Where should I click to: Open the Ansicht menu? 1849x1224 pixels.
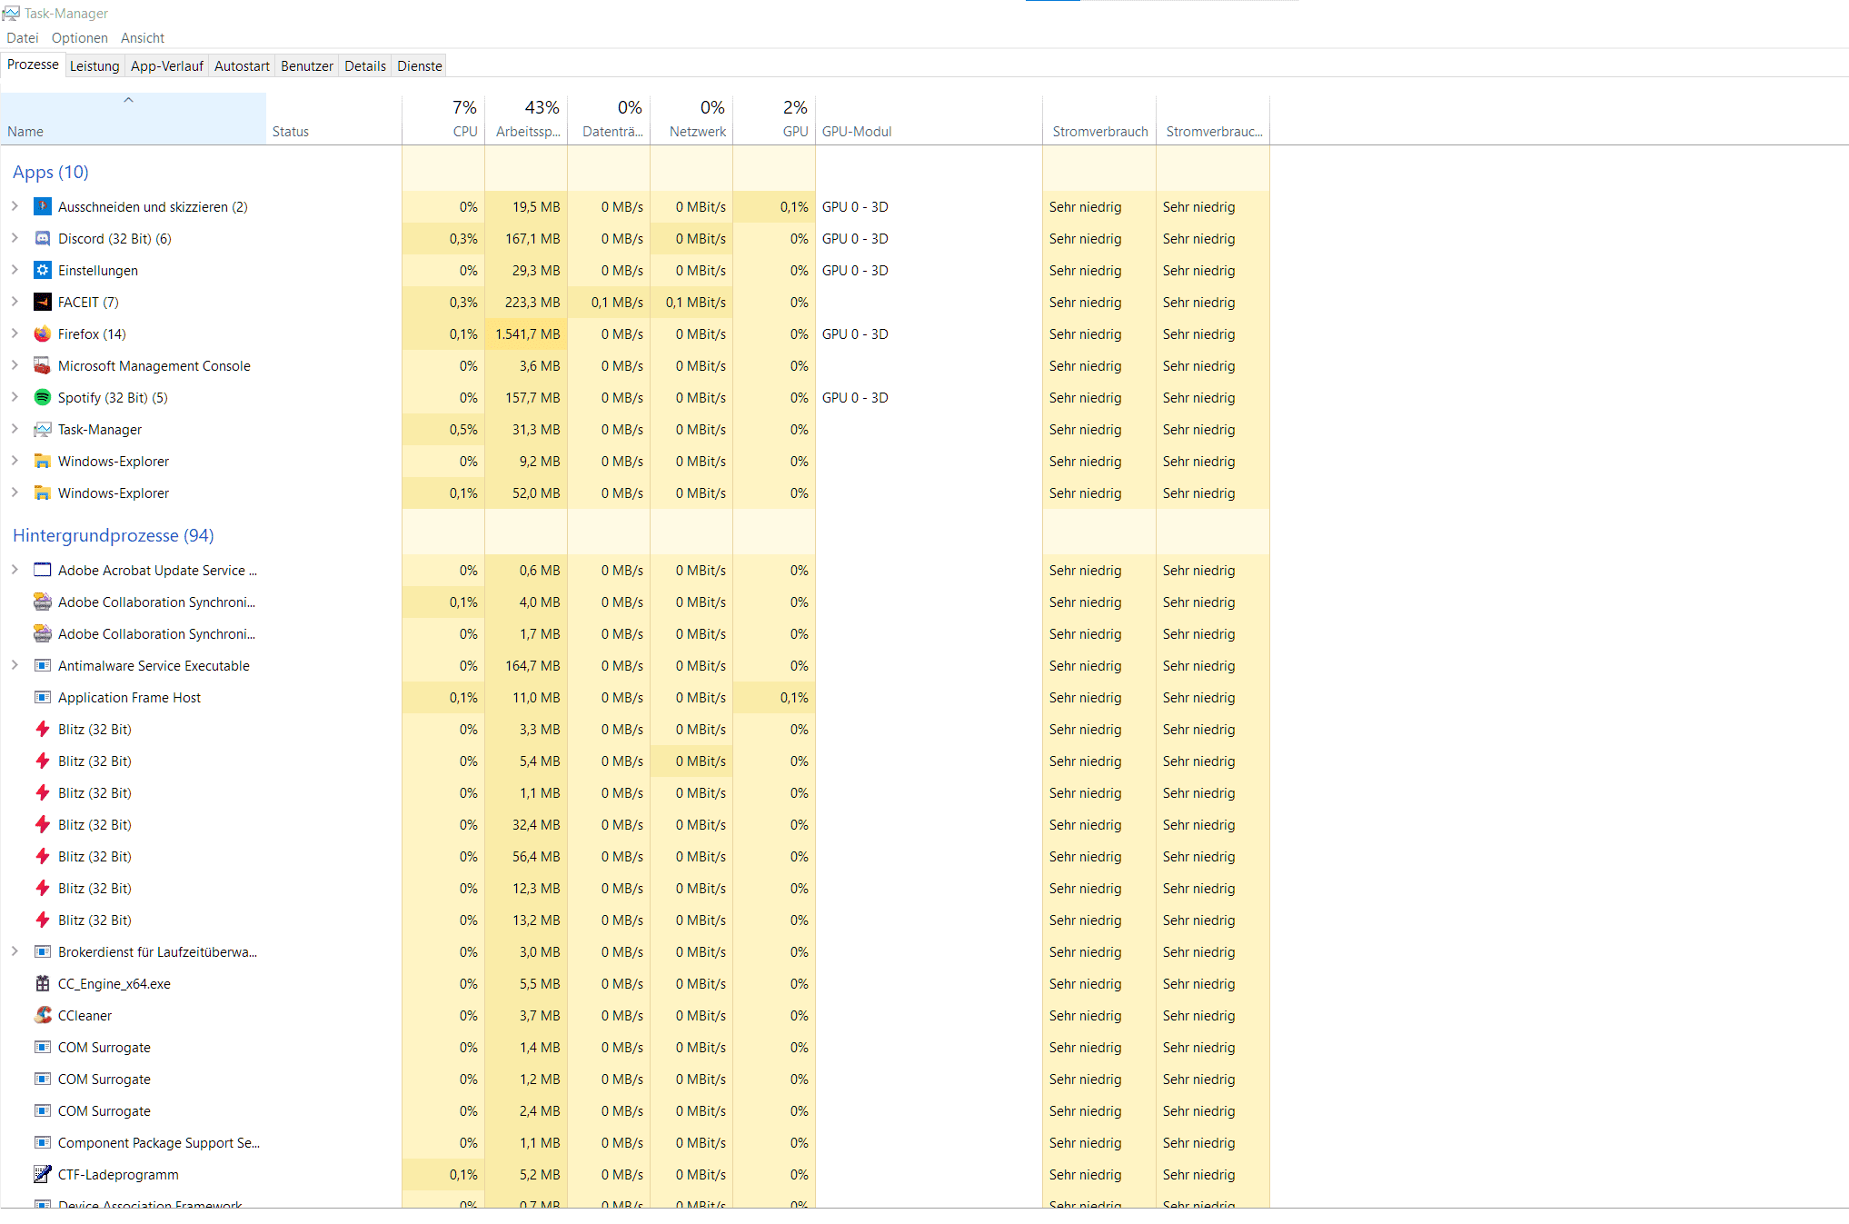pos(143,37)
